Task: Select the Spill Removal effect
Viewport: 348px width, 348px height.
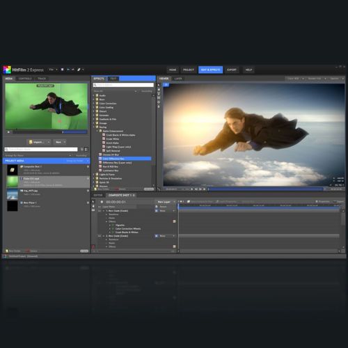Action: [113, 151]
